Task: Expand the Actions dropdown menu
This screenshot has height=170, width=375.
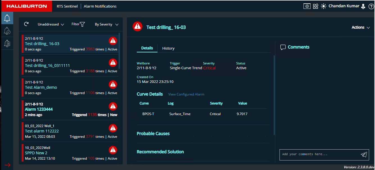Action: [x=361, y=27]
